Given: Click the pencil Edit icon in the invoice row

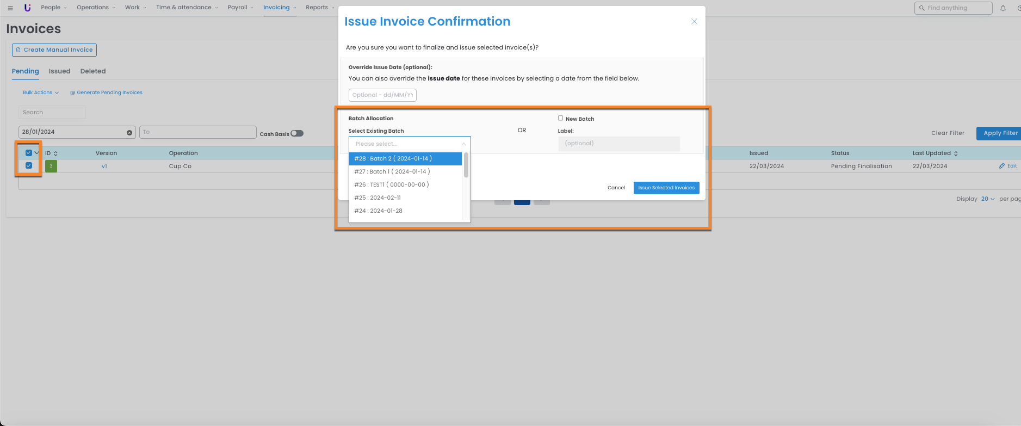Looking at the screenshot, I should point(1002,166).
